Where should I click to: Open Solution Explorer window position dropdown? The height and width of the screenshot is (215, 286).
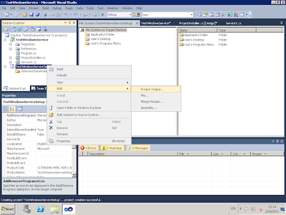(65, 22)
